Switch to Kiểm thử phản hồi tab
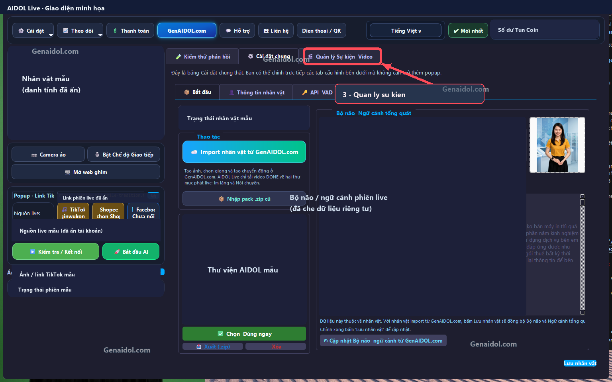Viewport: 612px width, 382px height. point(203,57)
